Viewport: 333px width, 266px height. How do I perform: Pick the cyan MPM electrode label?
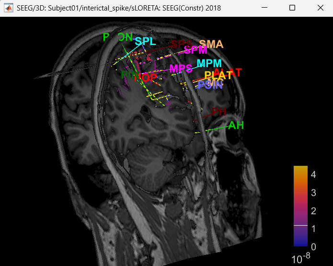point(209,64)
